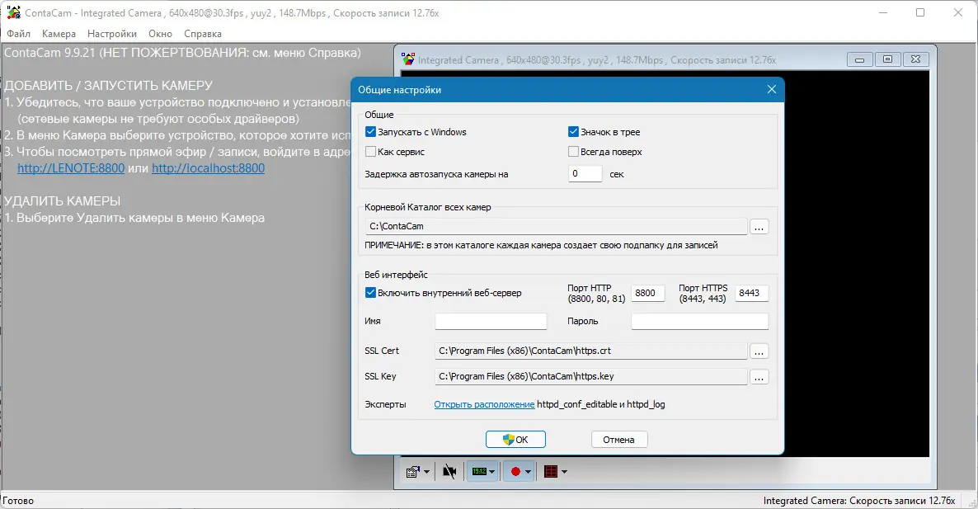978x509 pixels.
Task: Toggle the 19:12 timestamp overlay icon
Action: click(479, 472)
